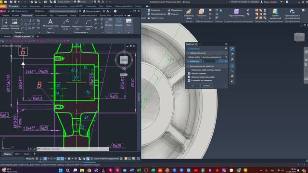Select the surface roughness (Шероховатость) symbol tool

click(x=77, y=25)
